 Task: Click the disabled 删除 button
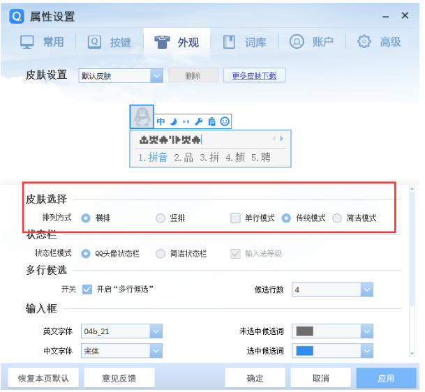point(193,75)
